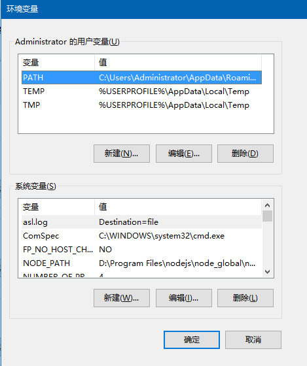Click 删除(L) button for system variables
Image resolution: width=307 pixels, height=366 pixels.
coord(245,298)
